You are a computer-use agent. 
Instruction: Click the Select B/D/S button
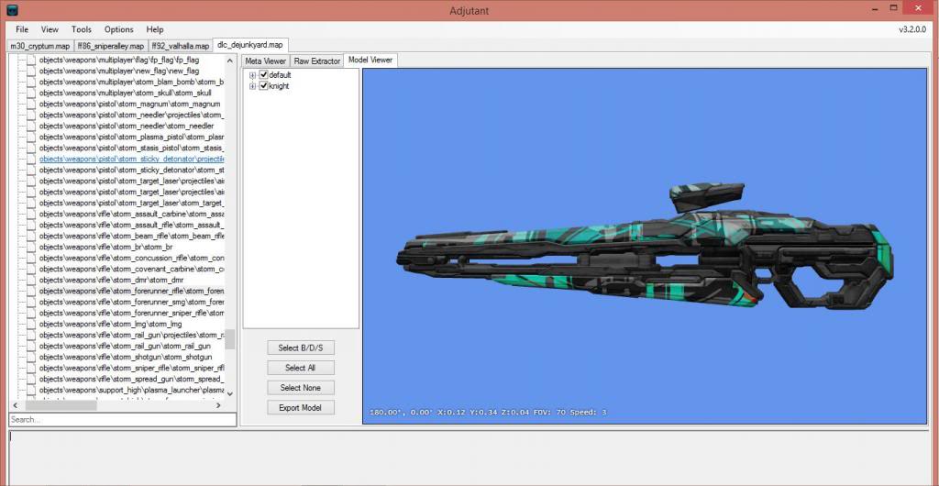coord(301,348)
